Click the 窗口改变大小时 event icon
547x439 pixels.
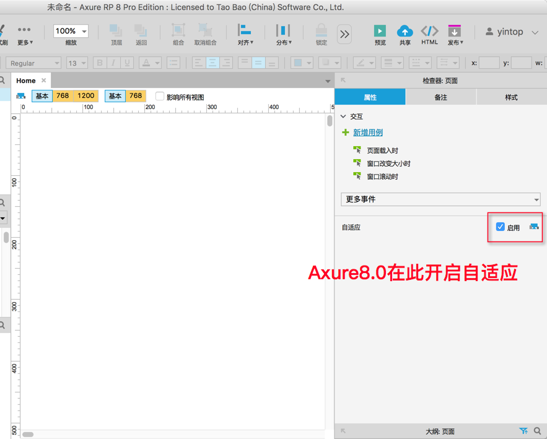click(357, 163)
